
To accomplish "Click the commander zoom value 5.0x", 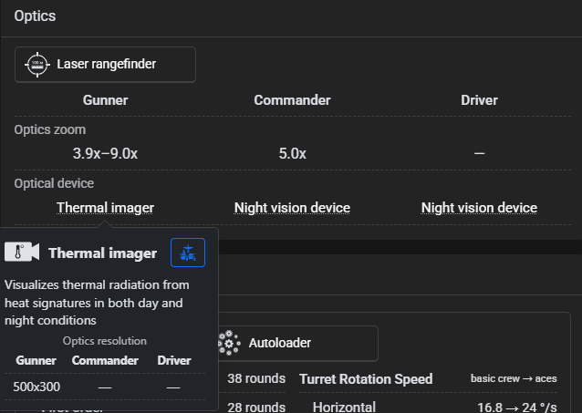I will pyautogui.click(x=292, y=153).
